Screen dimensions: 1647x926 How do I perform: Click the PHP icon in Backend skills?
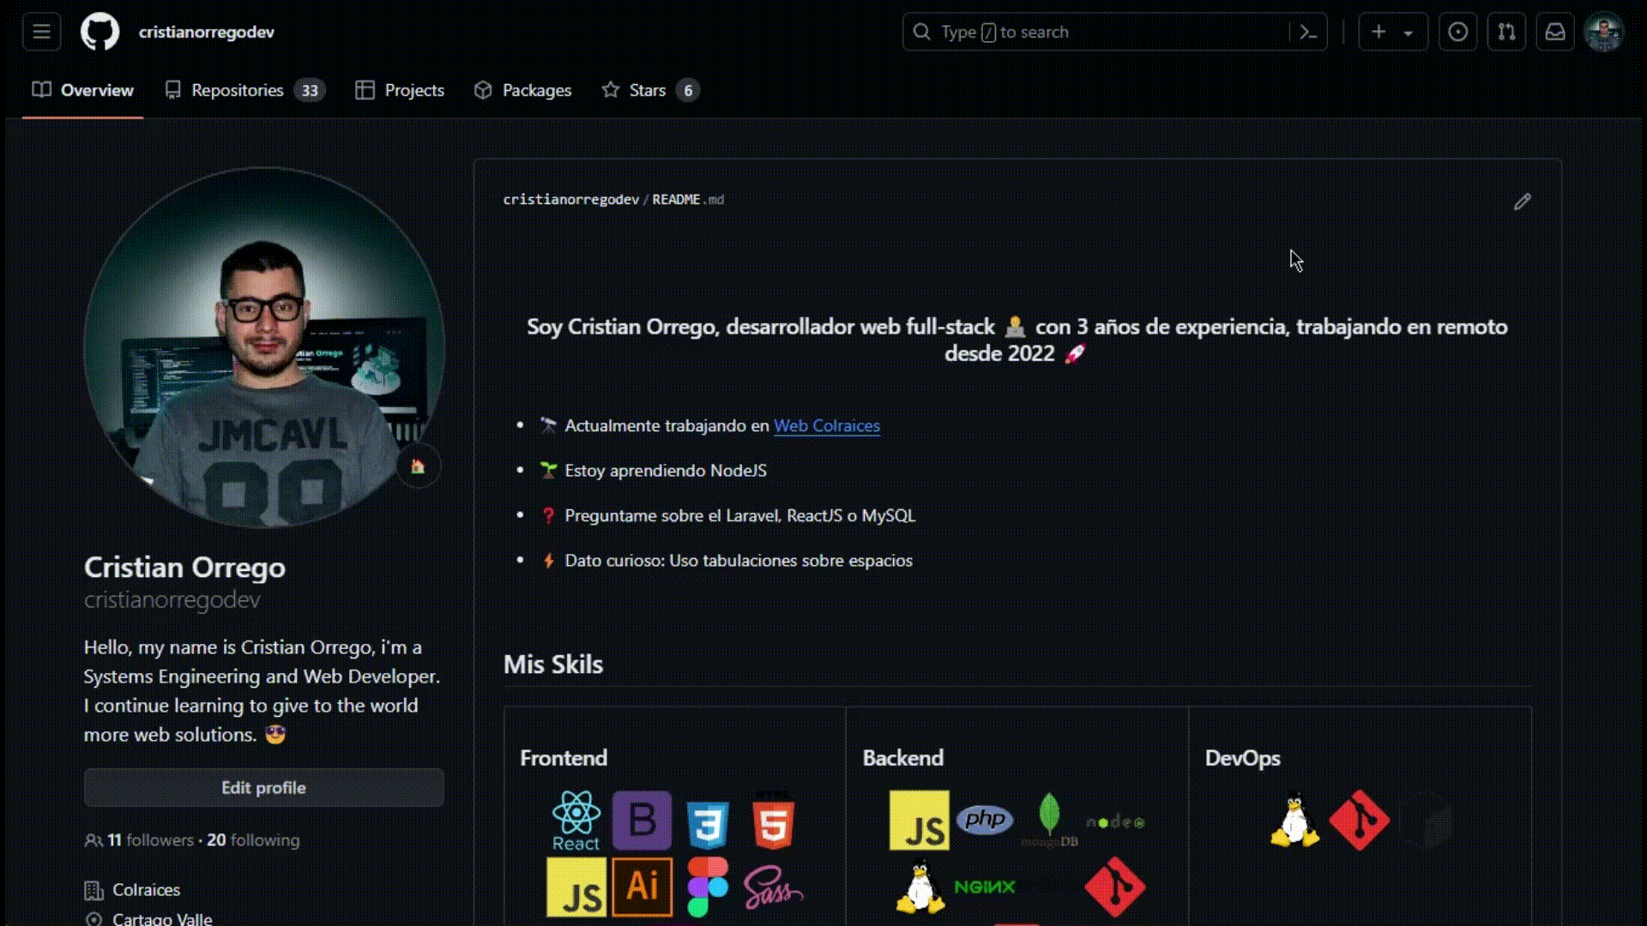pyautogui.click(x=982, y=819)
